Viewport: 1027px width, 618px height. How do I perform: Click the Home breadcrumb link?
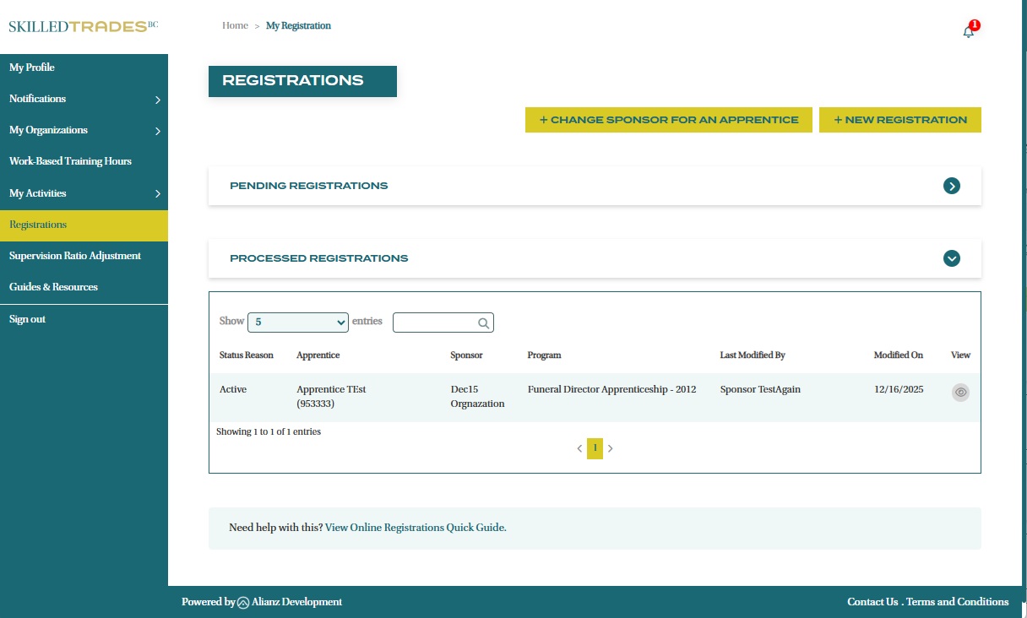tap(235, 26)
